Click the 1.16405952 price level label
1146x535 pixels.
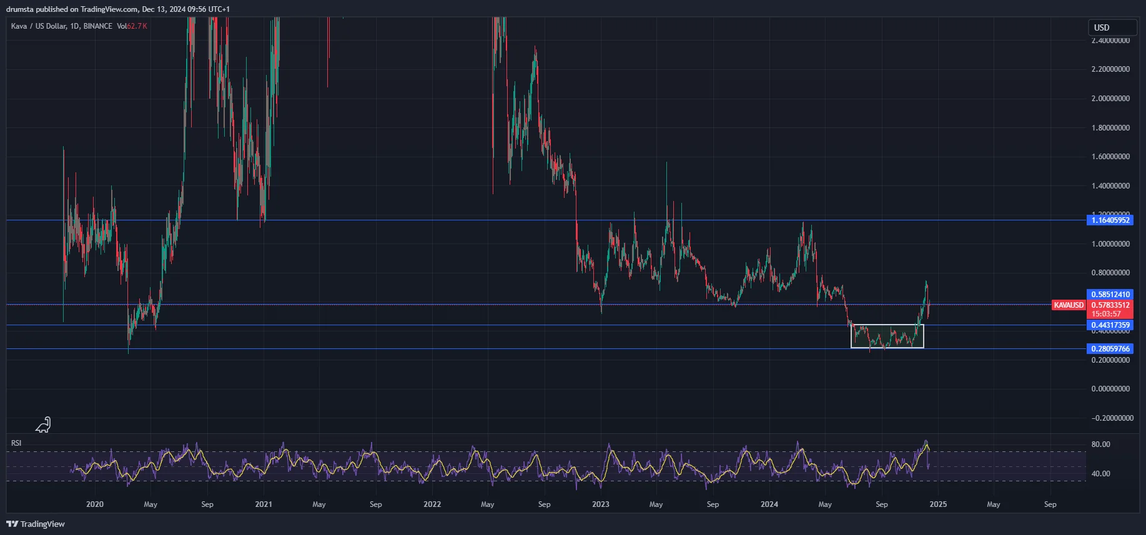coord(1110,220)
